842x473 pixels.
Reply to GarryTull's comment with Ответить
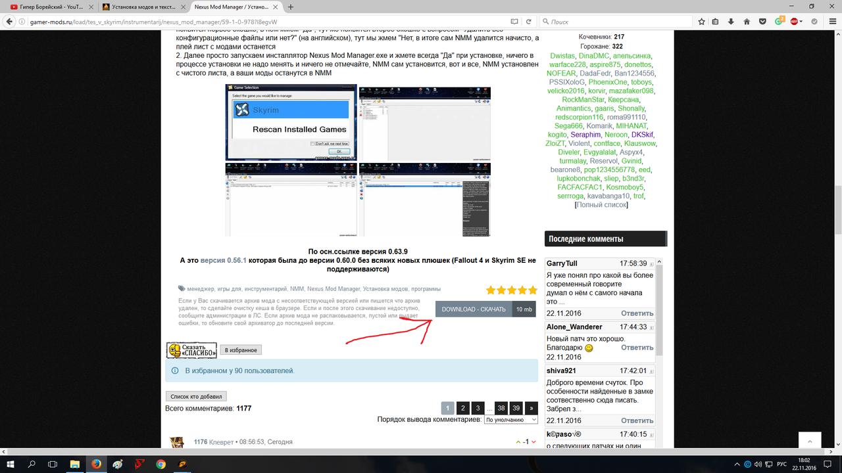[637, 313]
